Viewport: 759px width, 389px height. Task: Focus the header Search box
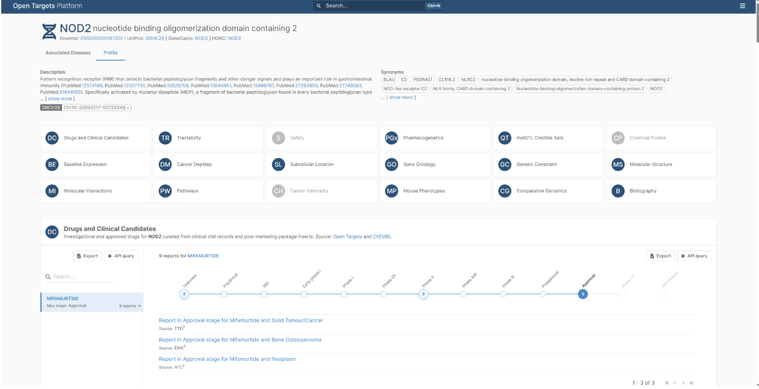(378, 6)
